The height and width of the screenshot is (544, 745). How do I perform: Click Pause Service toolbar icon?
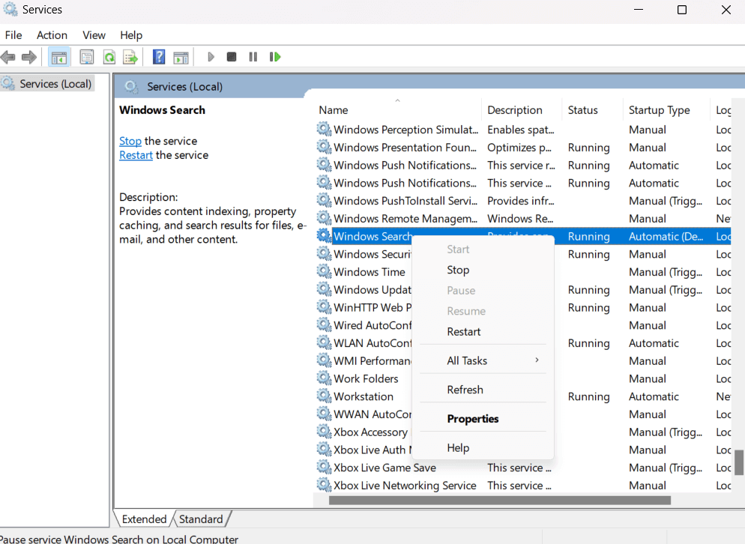[253, 57]
